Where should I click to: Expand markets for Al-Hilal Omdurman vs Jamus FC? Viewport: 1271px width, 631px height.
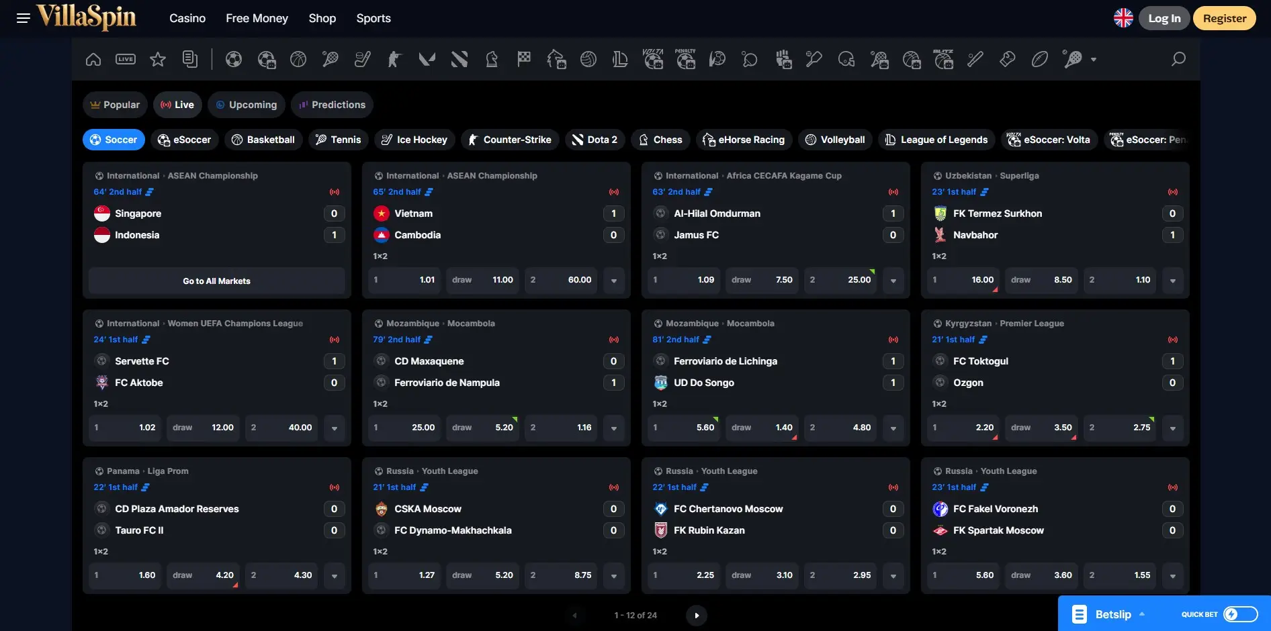coord(893,281)
